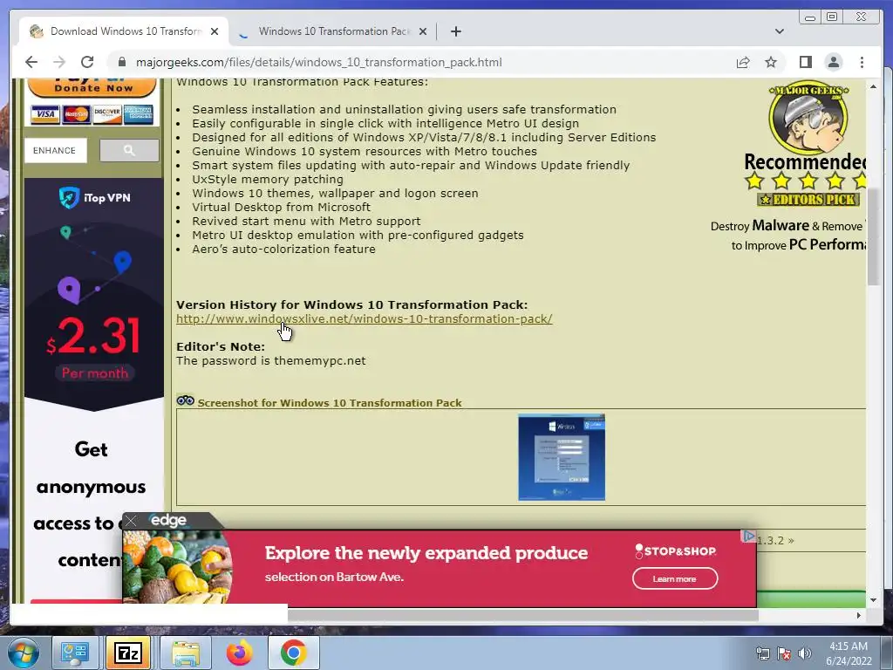This screenshot has height=670, width=893.
Task: Open the Windows Start menu
Action: coord(24,653)
